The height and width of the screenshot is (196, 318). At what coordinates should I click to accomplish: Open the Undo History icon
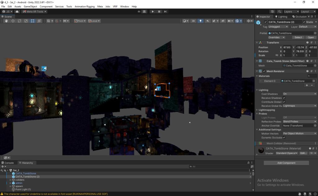pos(273,12)
